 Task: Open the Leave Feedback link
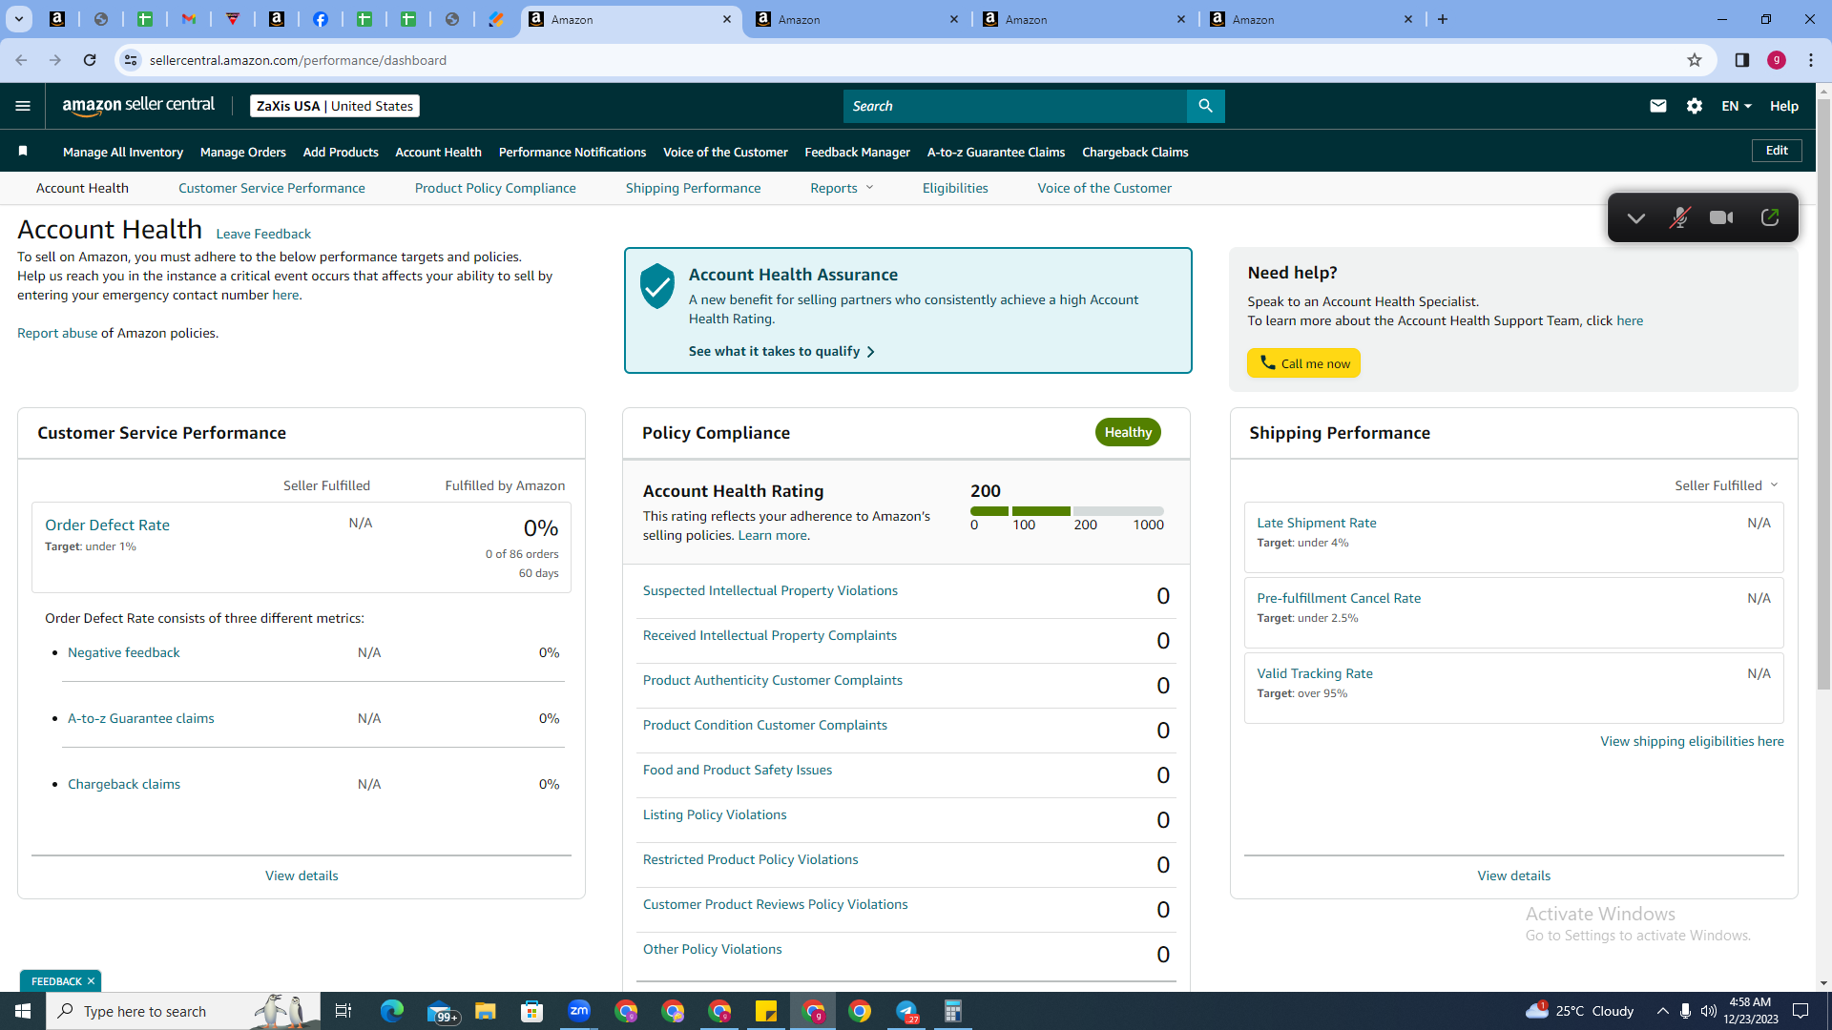pos(263,234)
